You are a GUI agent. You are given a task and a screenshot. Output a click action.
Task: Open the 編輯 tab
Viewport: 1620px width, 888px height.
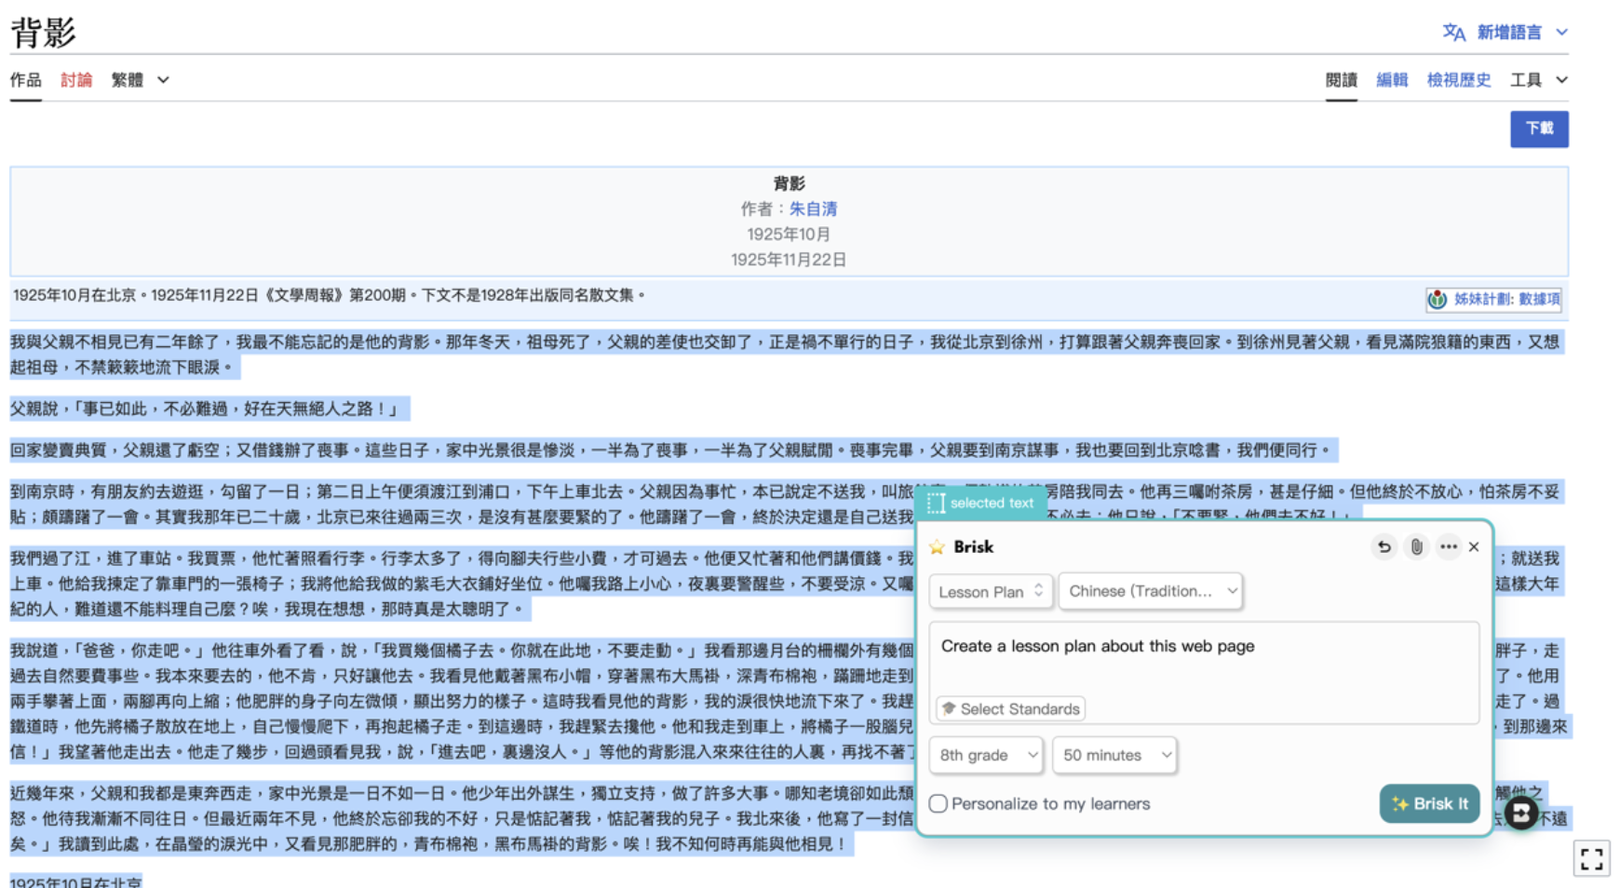(x=1392, y=80)
